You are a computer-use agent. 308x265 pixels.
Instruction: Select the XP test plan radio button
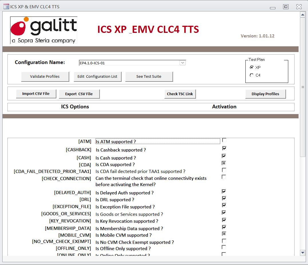coord(251,67)
